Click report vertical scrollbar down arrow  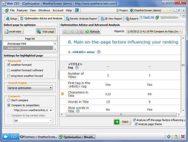(183, 110)
